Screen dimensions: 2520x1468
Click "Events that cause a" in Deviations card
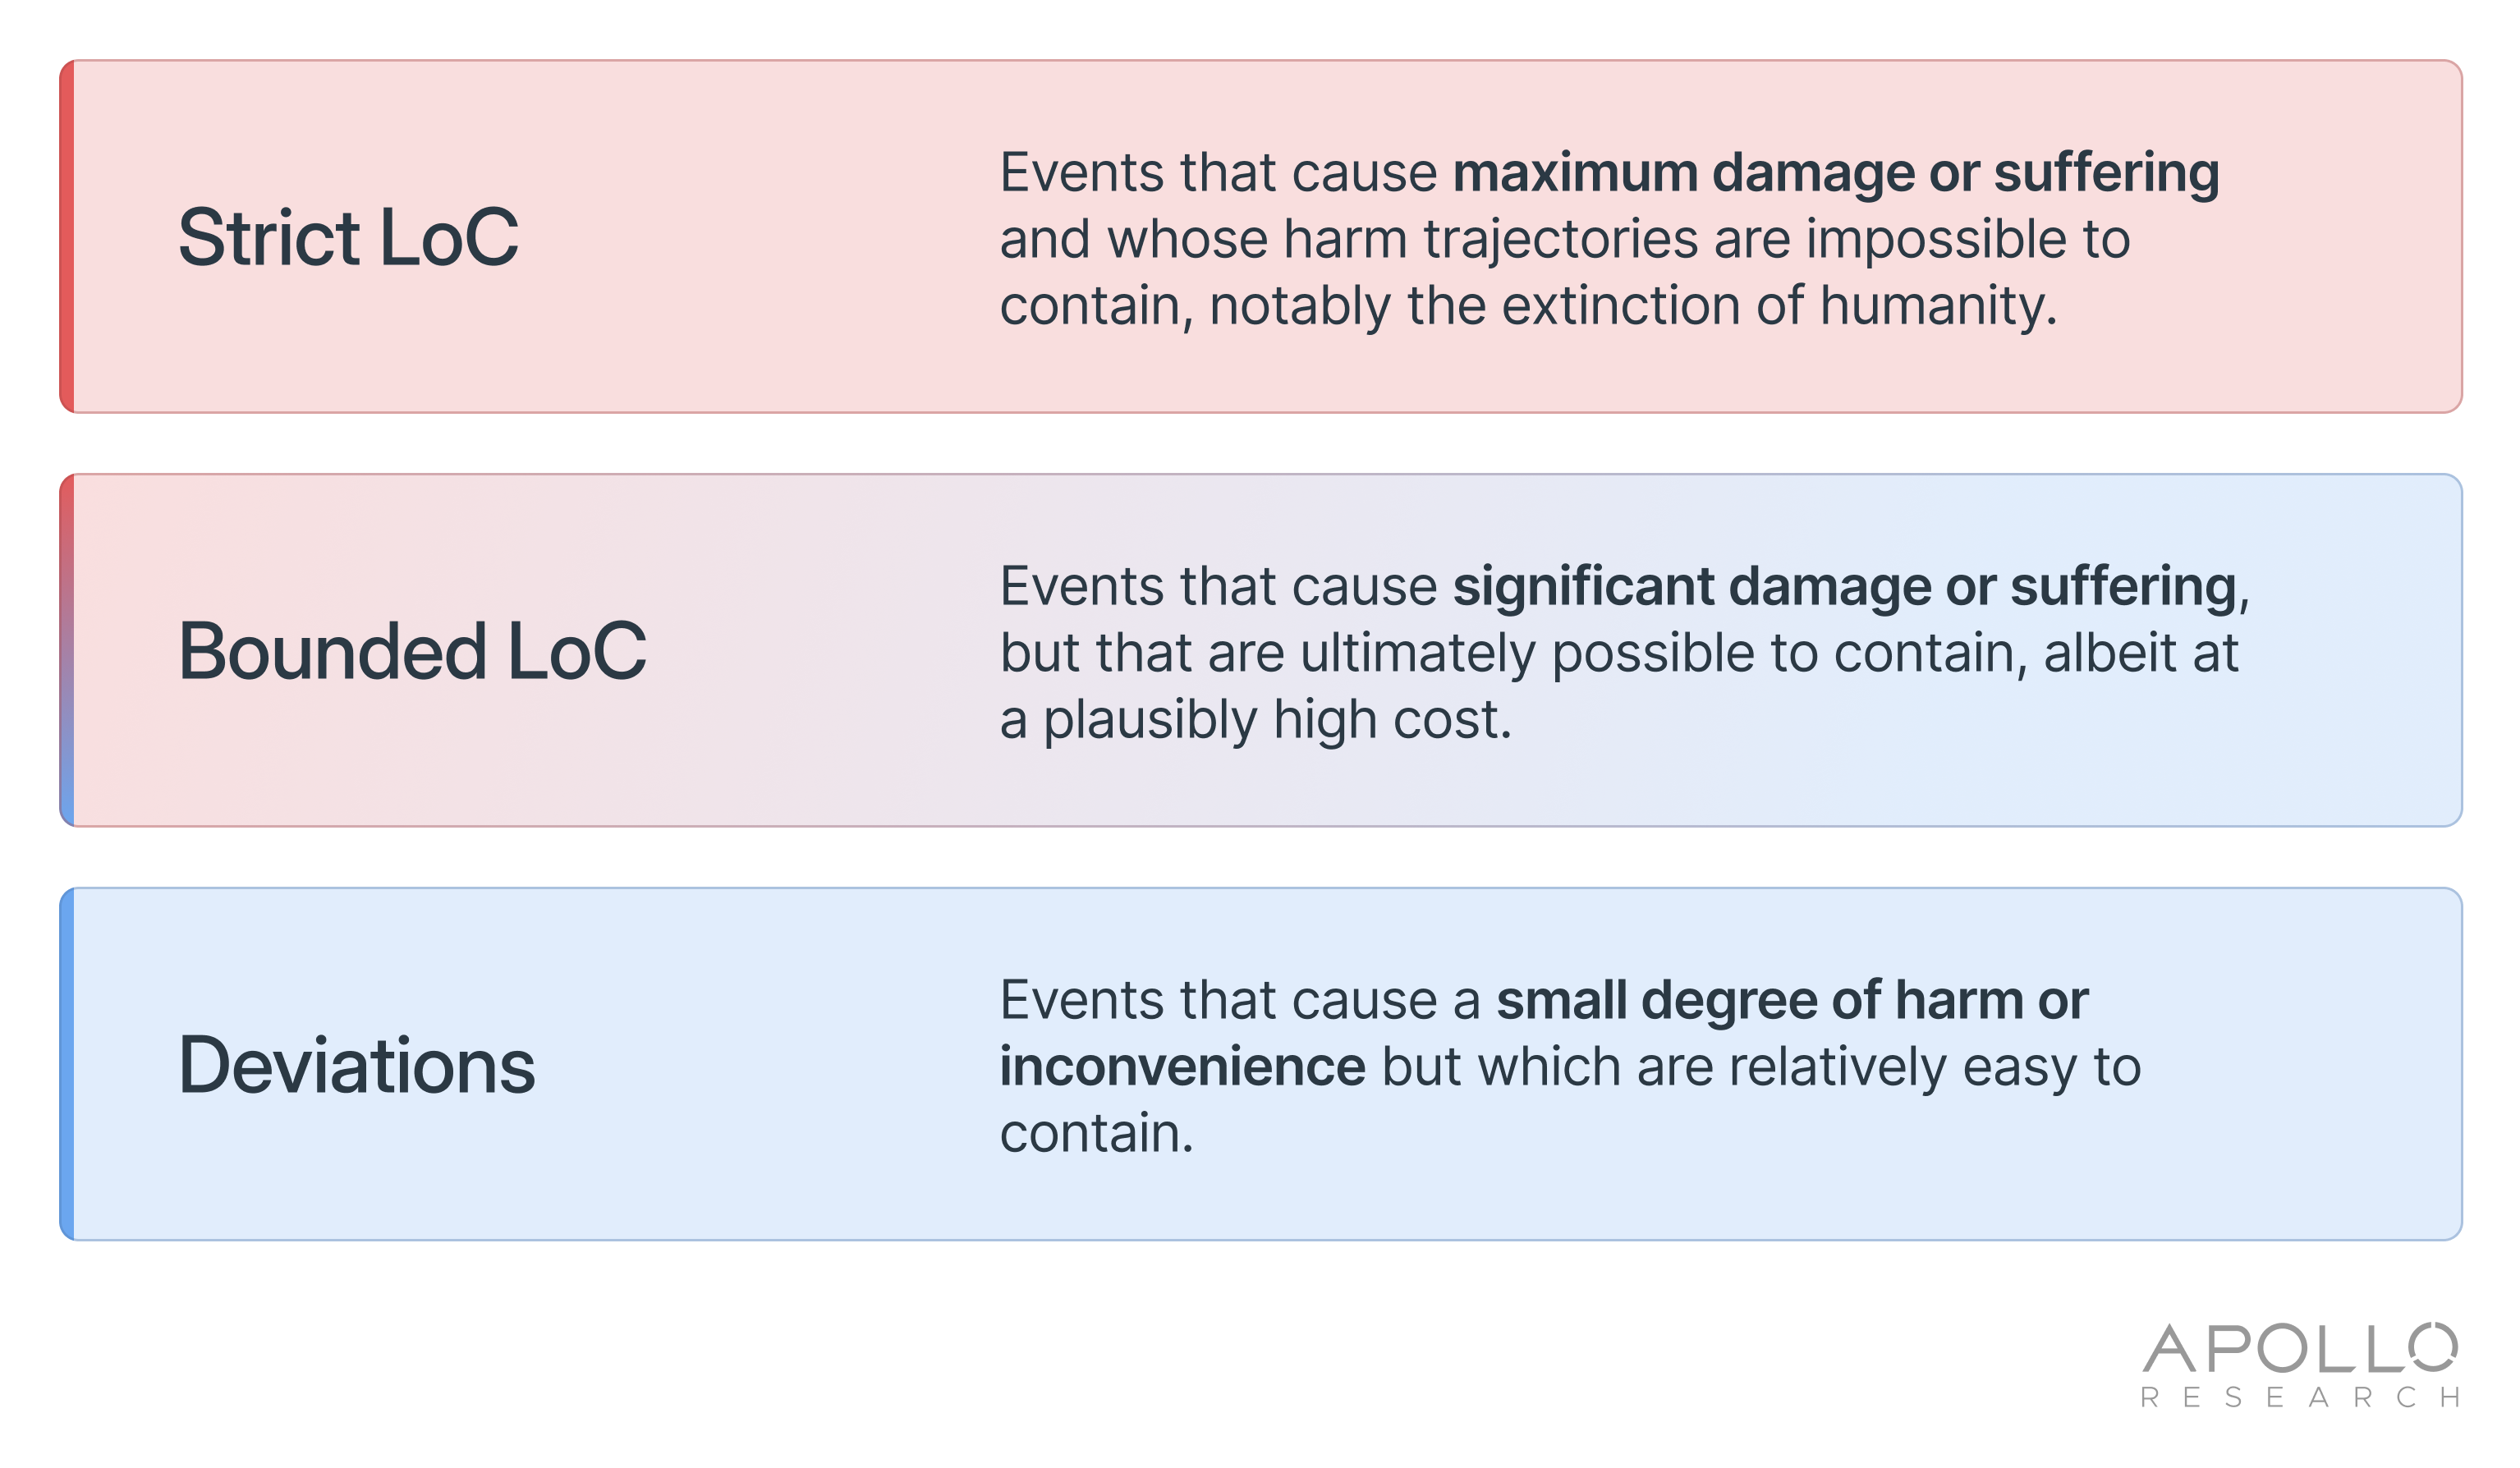tap(1240, 1000)
